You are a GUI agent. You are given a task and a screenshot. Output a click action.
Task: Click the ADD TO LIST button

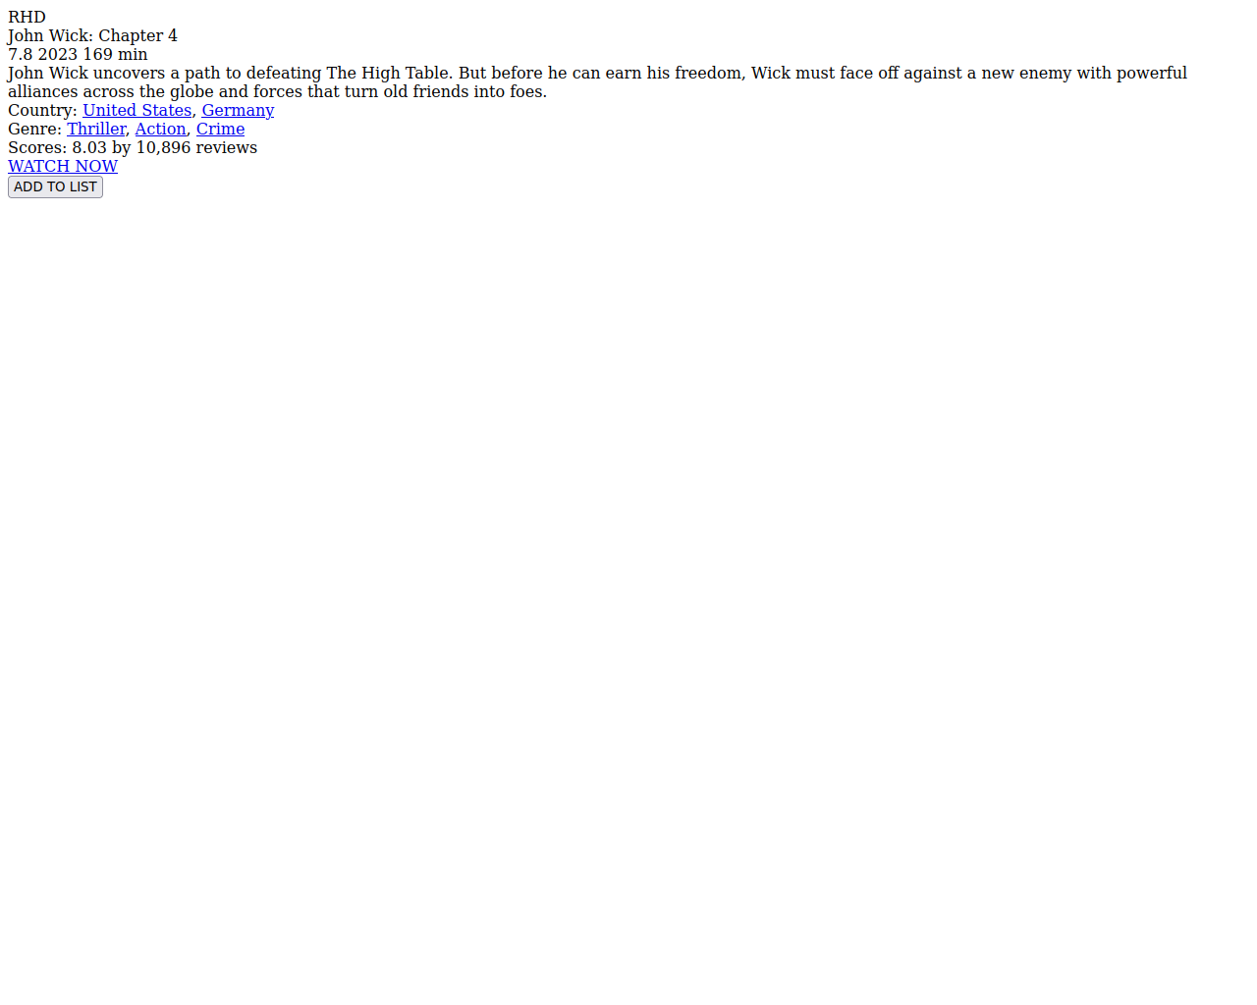pyautogui.click(x=55, y=186)
